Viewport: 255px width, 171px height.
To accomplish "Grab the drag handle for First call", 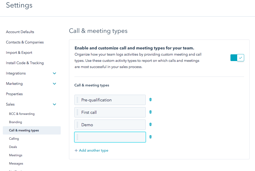I will pos(77,112).
